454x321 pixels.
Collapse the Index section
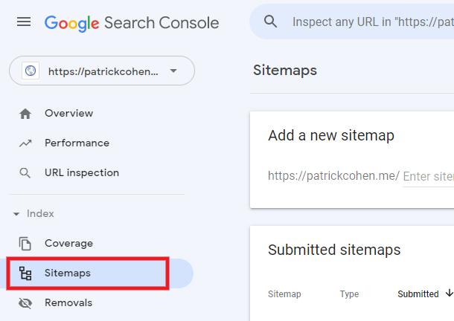pos(33,214)
